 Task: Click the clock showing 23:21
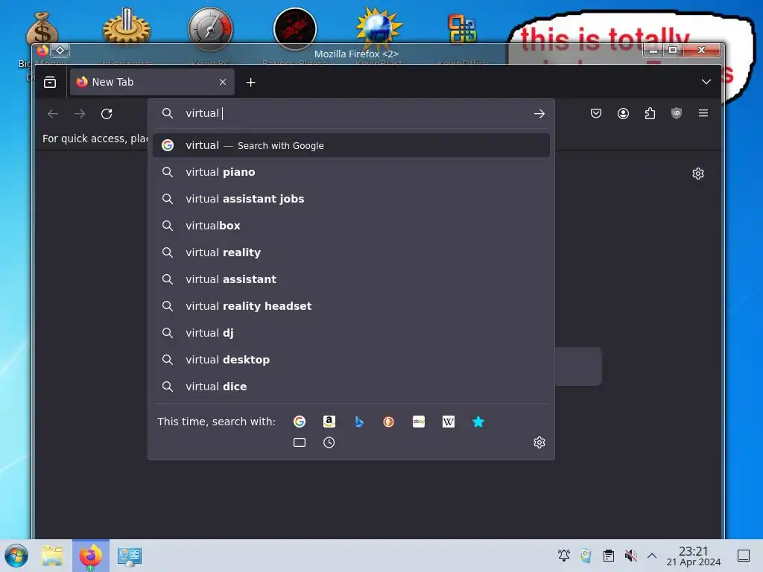tap(694, 556)
